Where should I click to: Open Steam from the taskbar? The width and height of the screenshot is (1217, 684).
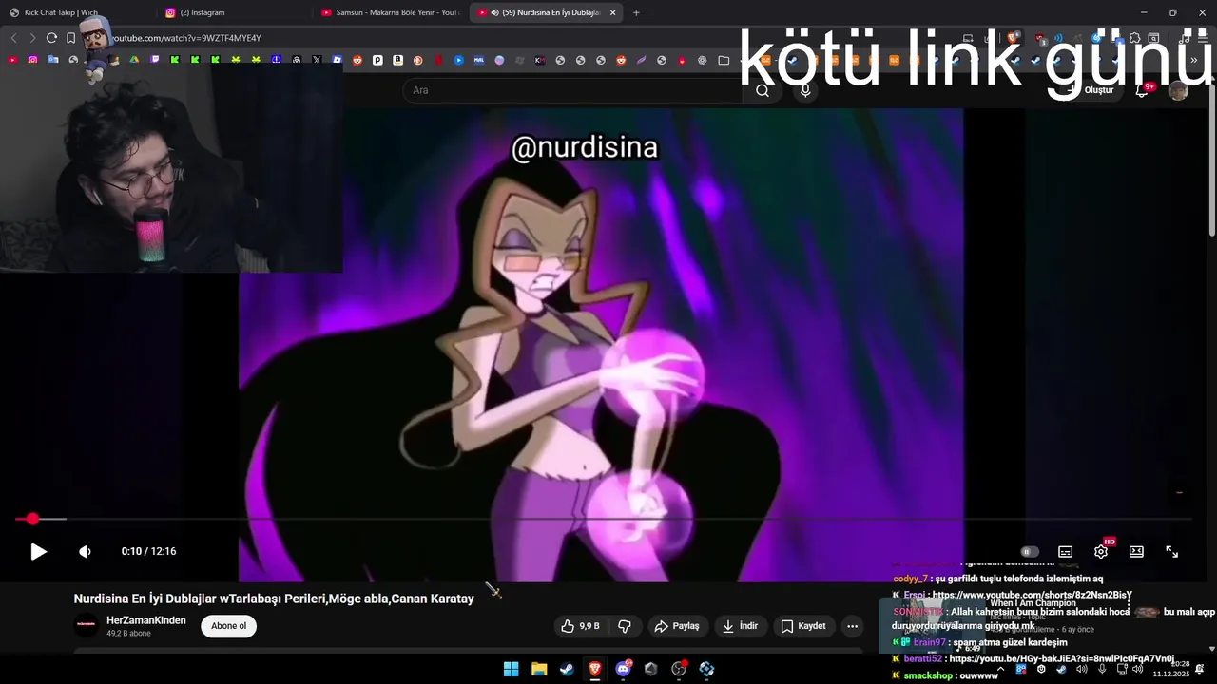[x=567, y=669]
